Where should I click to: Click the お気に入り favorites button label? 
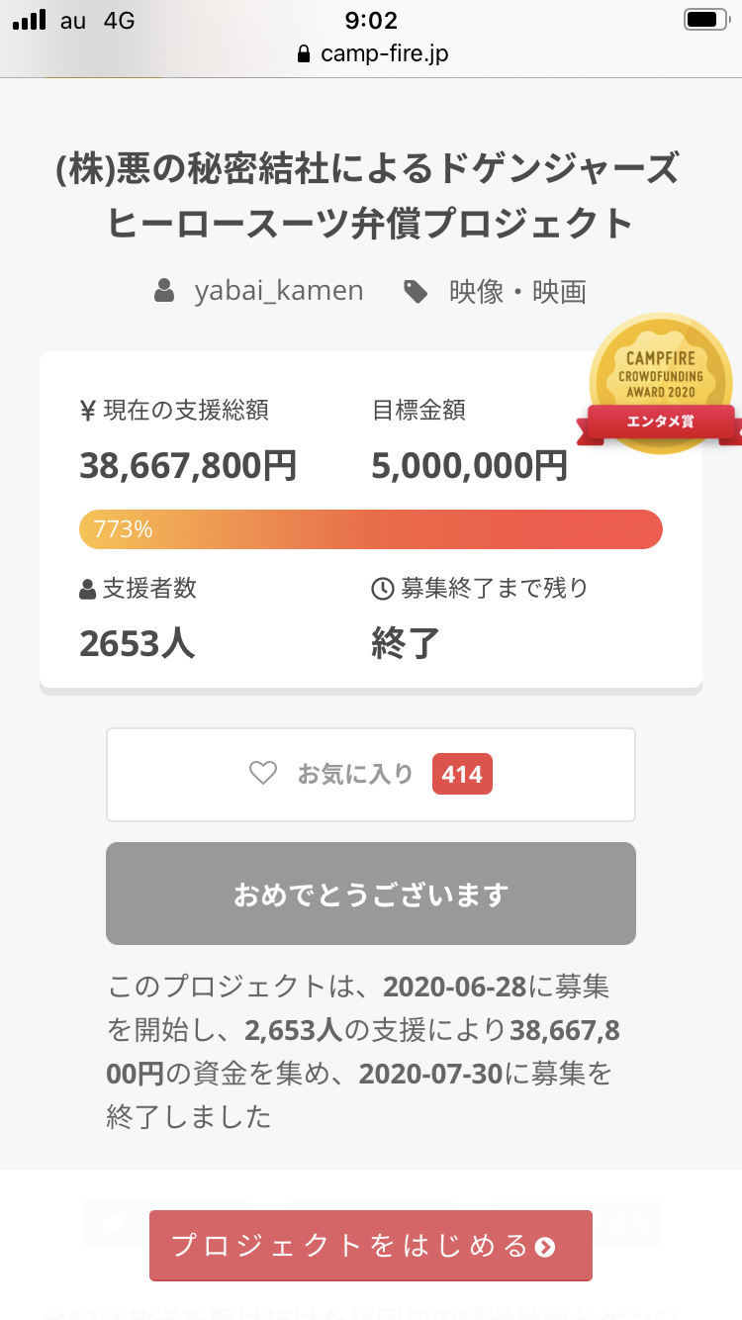click(x=355, y=774)
